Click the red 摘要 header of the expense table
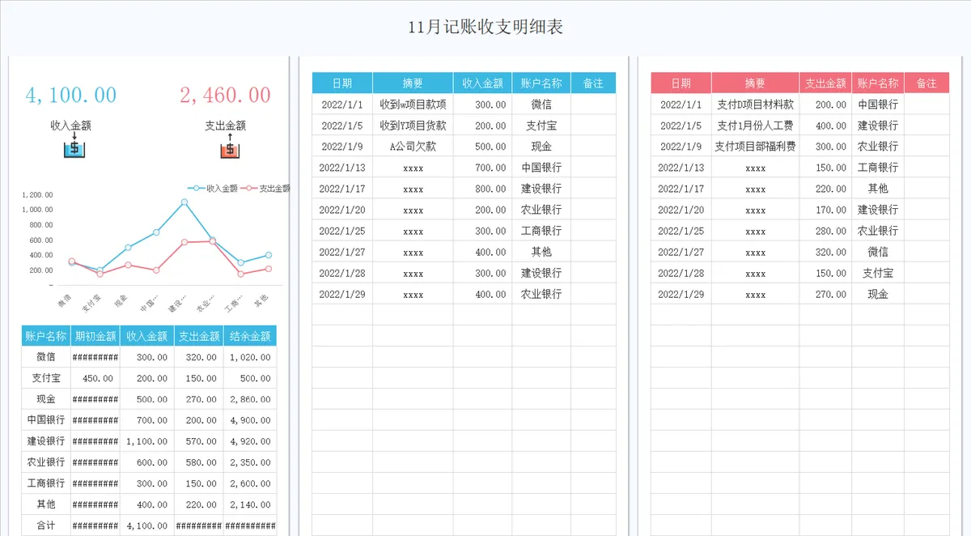 (755, 83)
